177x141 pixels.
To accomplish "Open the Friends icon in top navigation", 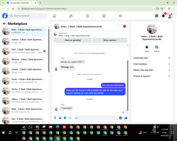I will point(71,16).
